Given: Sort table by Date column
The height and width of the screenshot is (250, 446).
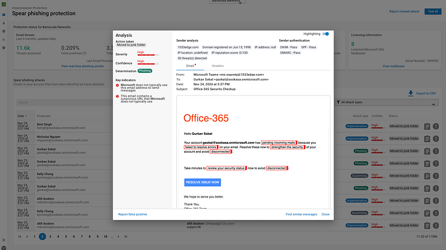Looking at the screenshot, I should click(x=22, y=116).
